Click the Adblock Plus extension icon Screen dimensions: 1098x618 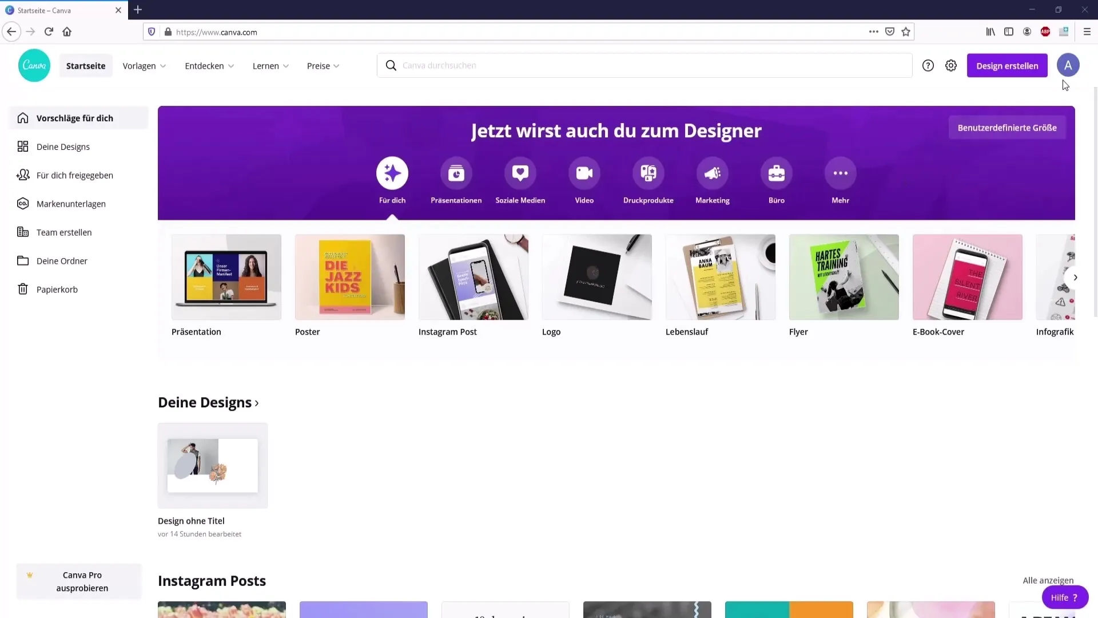[1045, 32]
